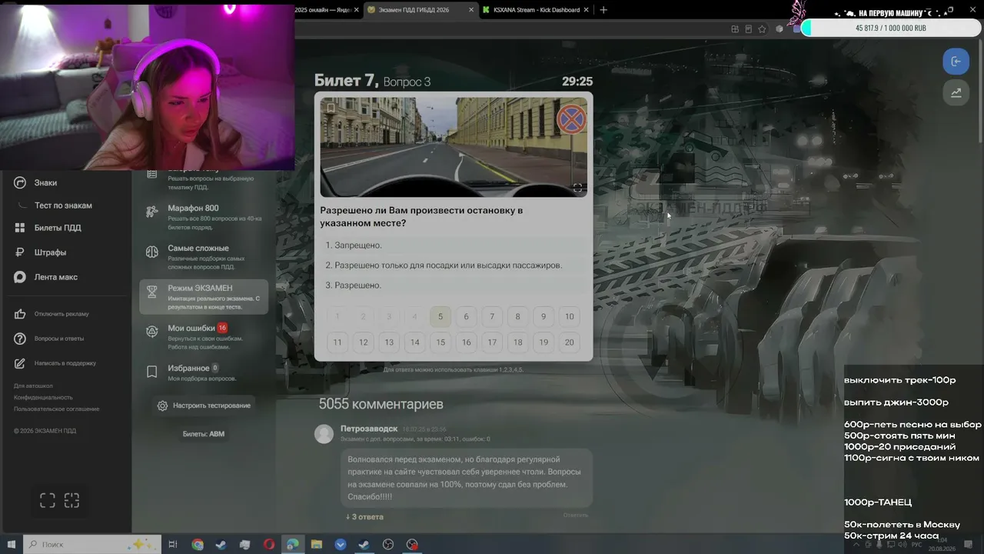Click the Билеты: ABM category button
The width and height of the screenshot is (984, 554).
204,434
